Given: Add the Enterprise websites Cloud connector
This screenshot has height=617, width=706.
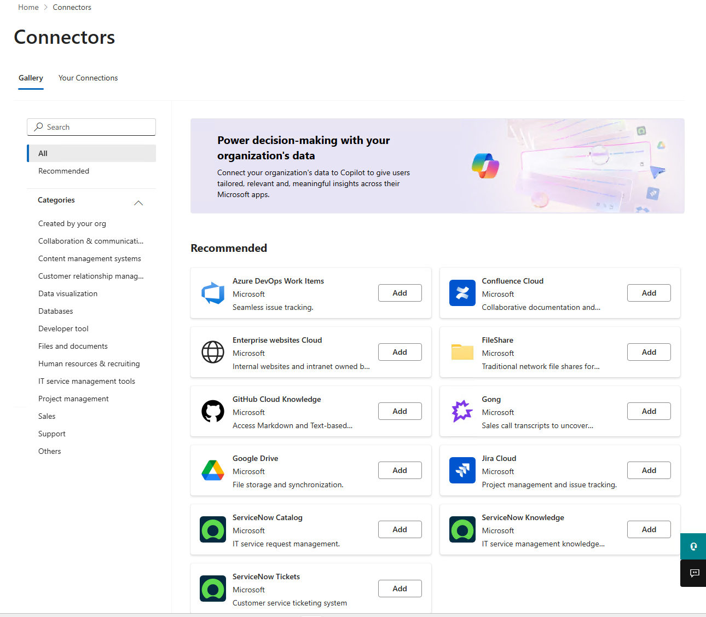Looking at the screenshot, I should [400, 352].
